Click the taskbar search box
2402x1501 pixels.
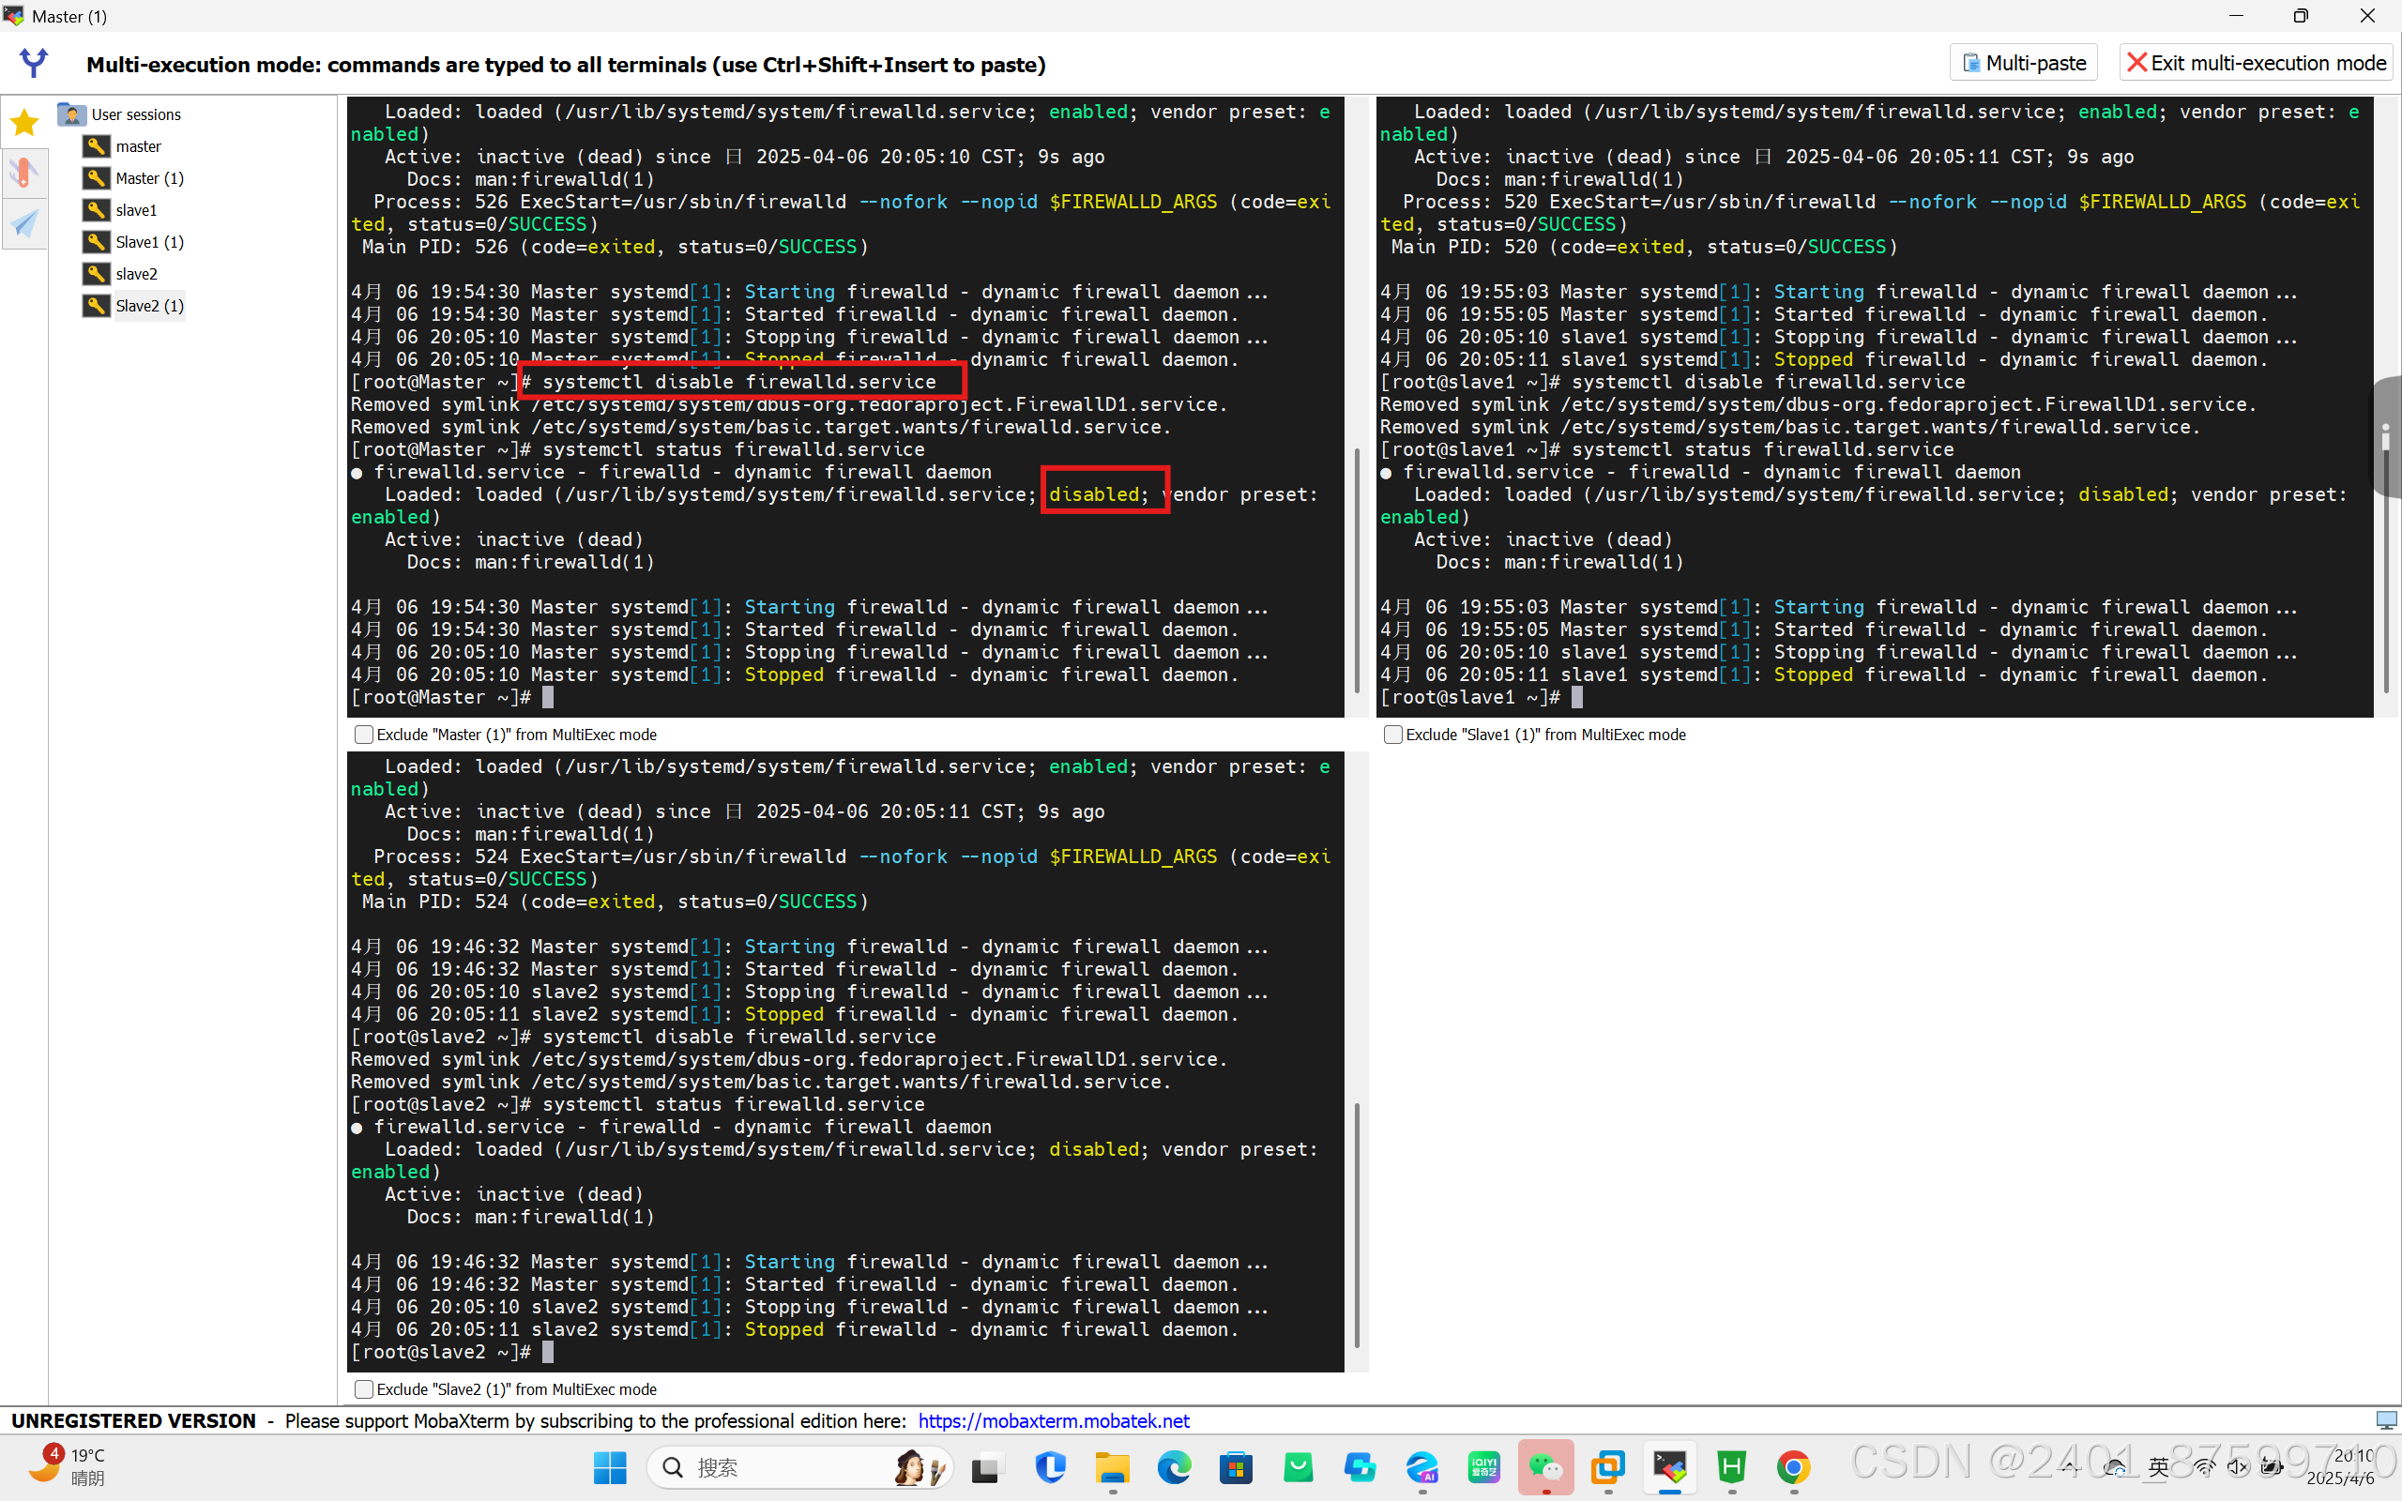click(800, 1467)
